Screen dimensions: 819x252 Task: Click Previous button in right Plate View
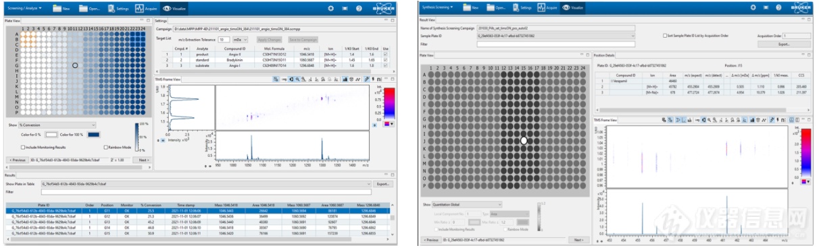[x=431, y=240]
